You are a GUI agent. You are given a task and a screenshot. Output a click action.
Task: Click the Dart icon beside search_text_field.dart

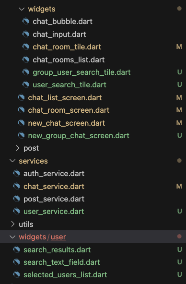(x=16, y=262)
